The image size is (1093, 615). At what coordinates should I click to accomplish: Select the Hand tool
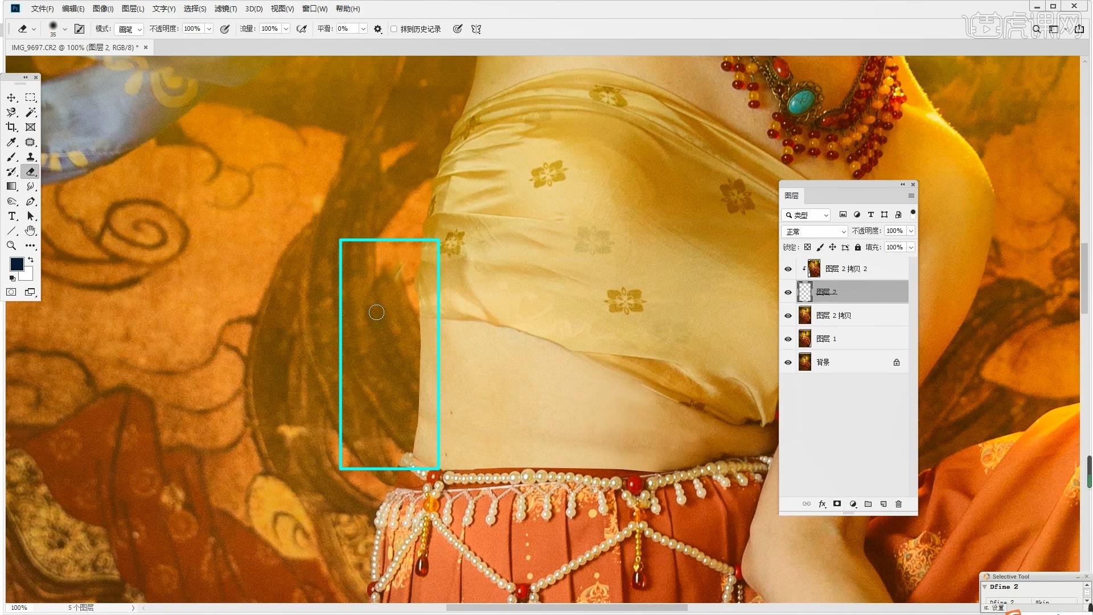[x=31, y=231]
